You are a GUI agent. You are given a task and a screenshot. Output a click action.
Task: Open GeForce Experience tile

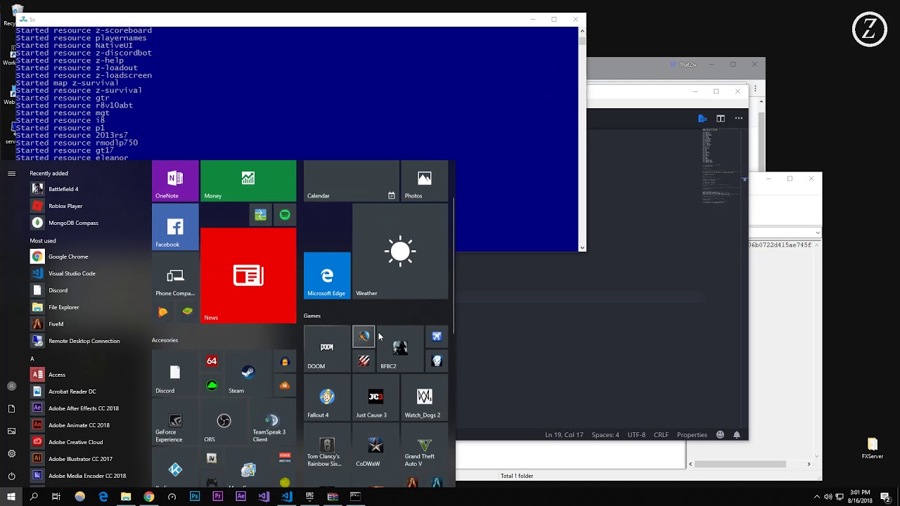point(175,422)
